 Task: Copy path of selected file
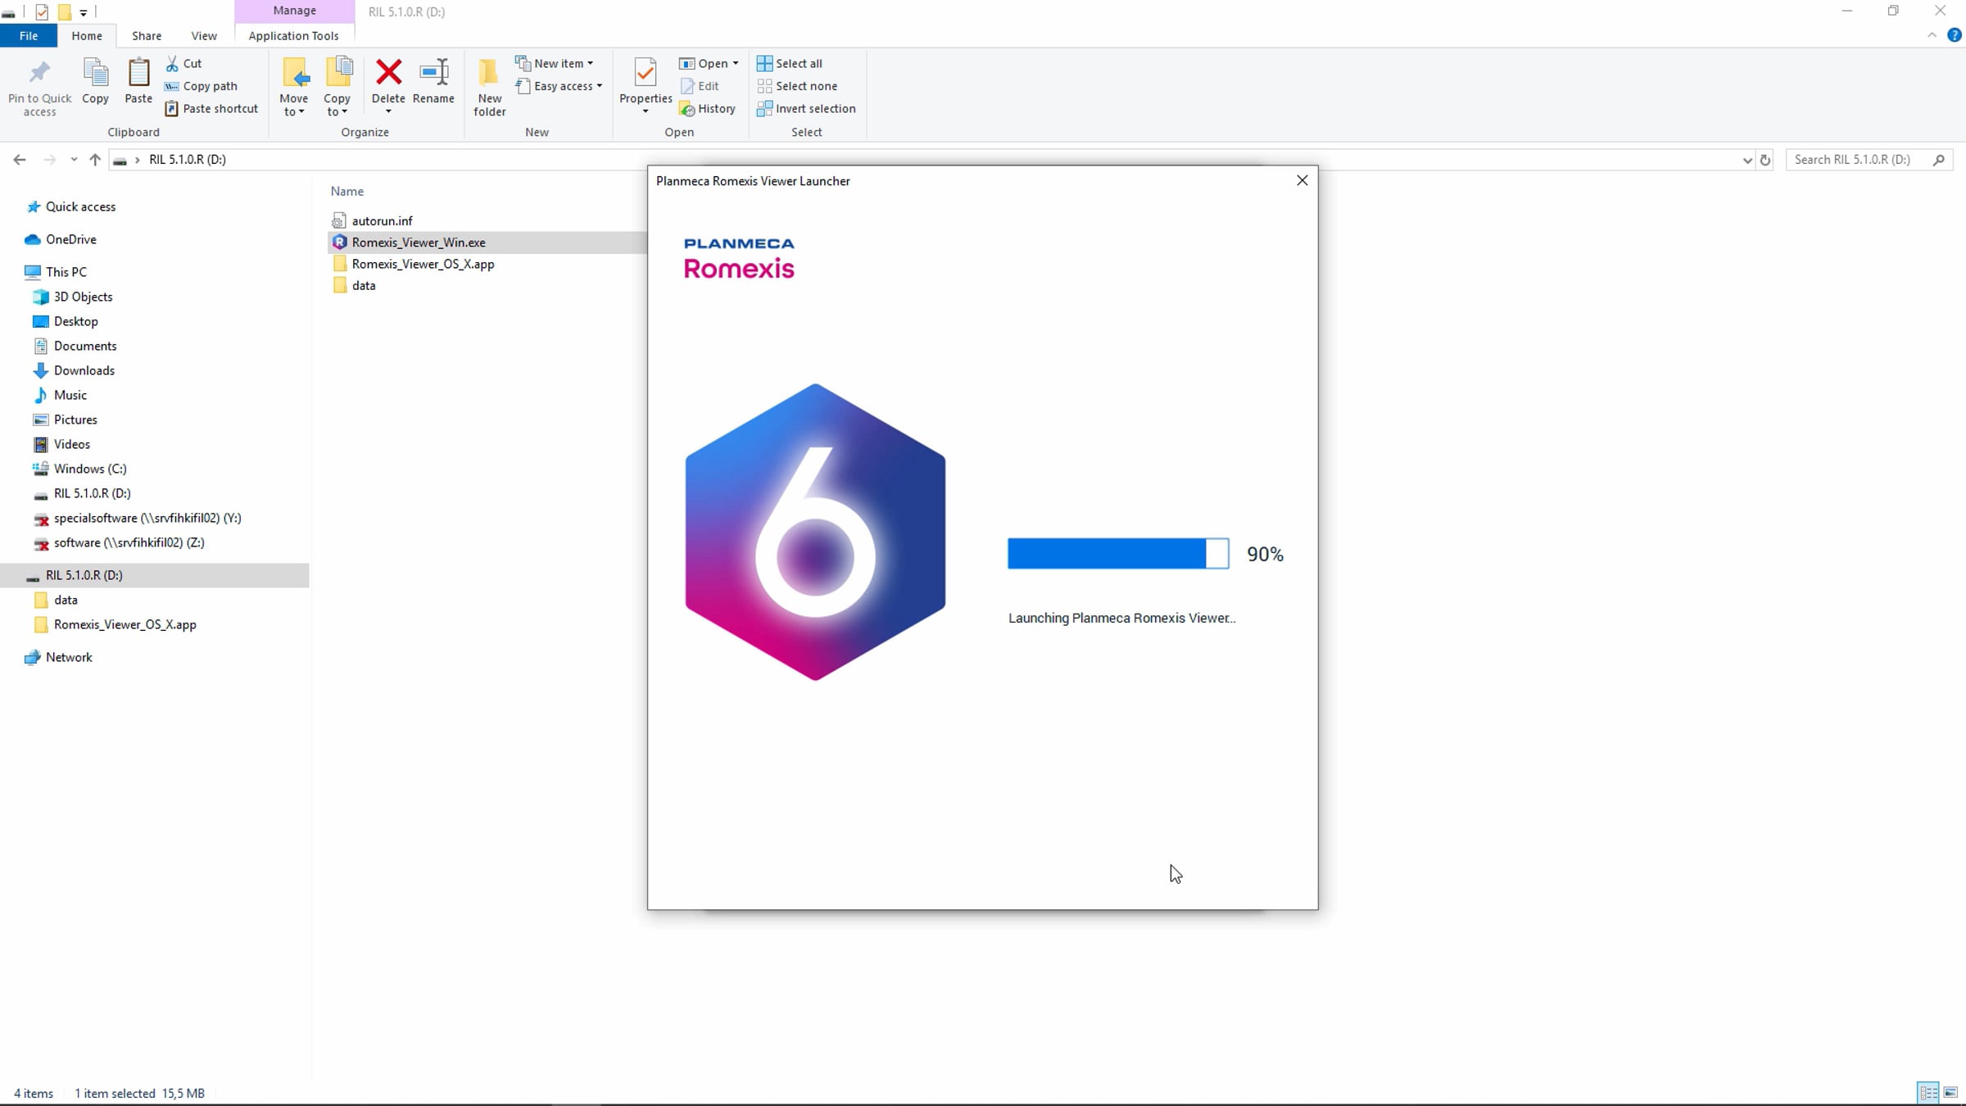pos(202,86)
